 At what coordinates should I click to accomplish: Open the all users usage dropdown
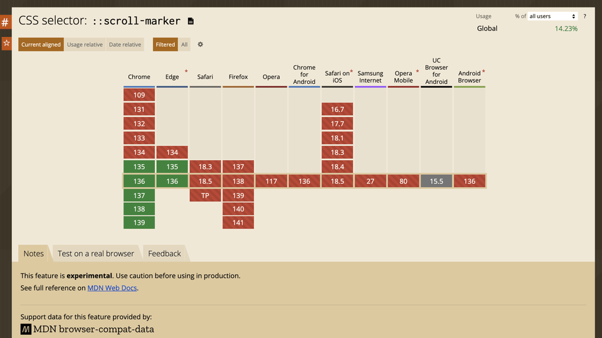pos(552,16)
